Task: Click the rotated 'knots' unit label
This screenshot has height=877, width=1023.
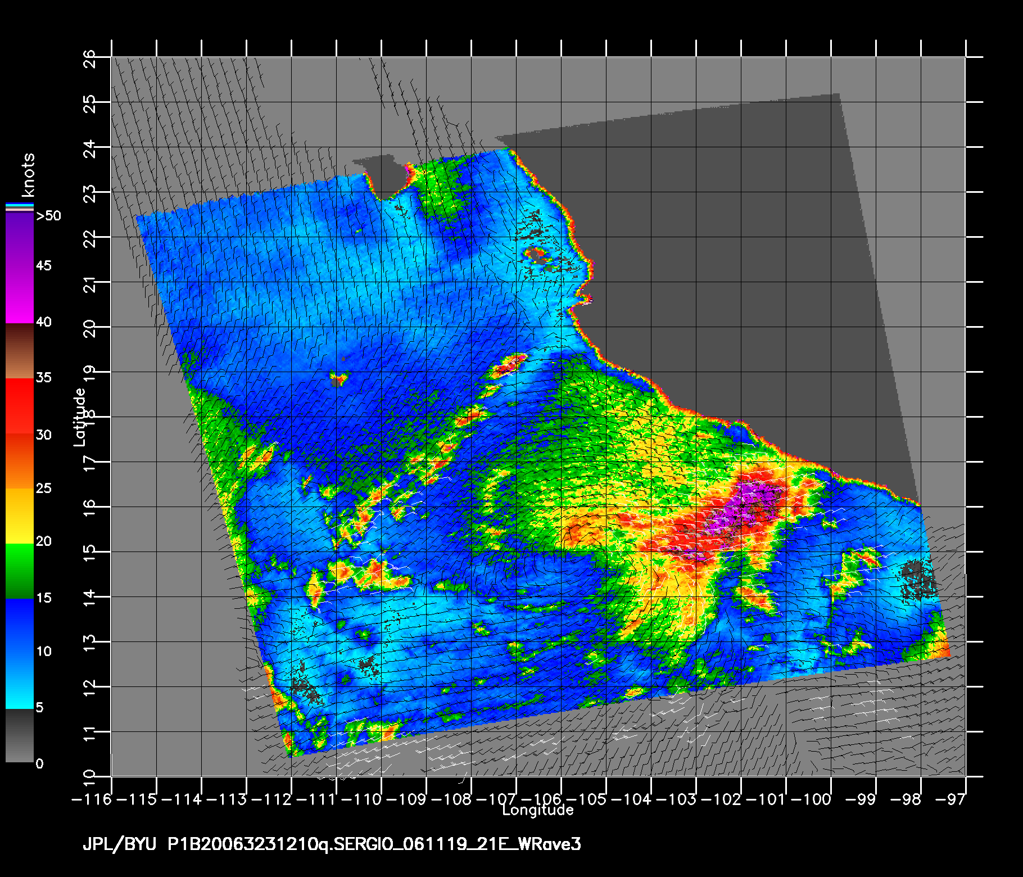Action: [28, 174]
